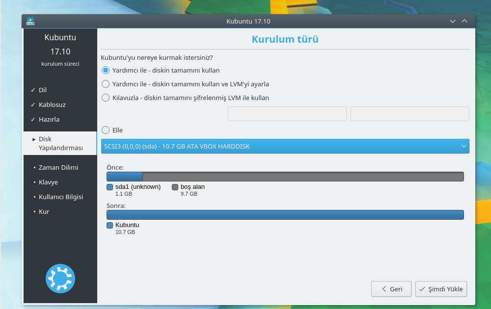Click the Hazırla step in sidebar
This screenshot has width=491, height=309.
49,120
